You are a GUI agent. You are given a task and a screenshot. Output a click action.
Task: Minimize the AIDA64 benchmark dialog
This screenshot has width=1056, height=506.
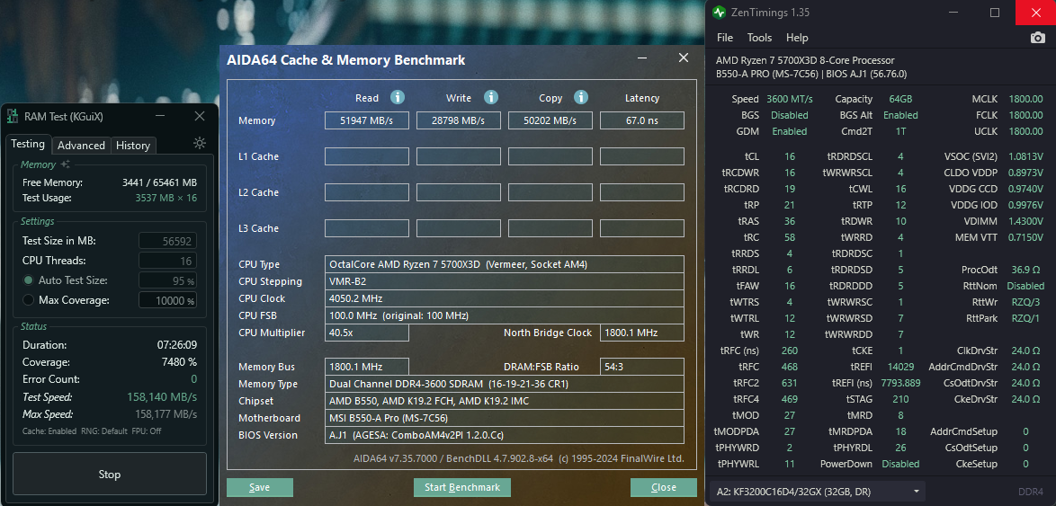(x=644, y=58)
